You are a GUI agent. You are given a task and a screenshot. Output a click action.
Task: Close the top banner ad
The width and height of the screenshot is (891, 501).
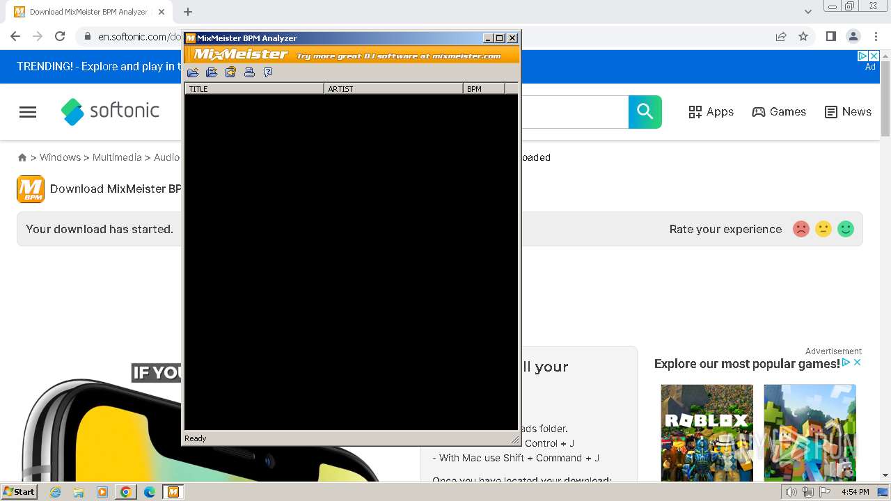(x=874, y=56)
